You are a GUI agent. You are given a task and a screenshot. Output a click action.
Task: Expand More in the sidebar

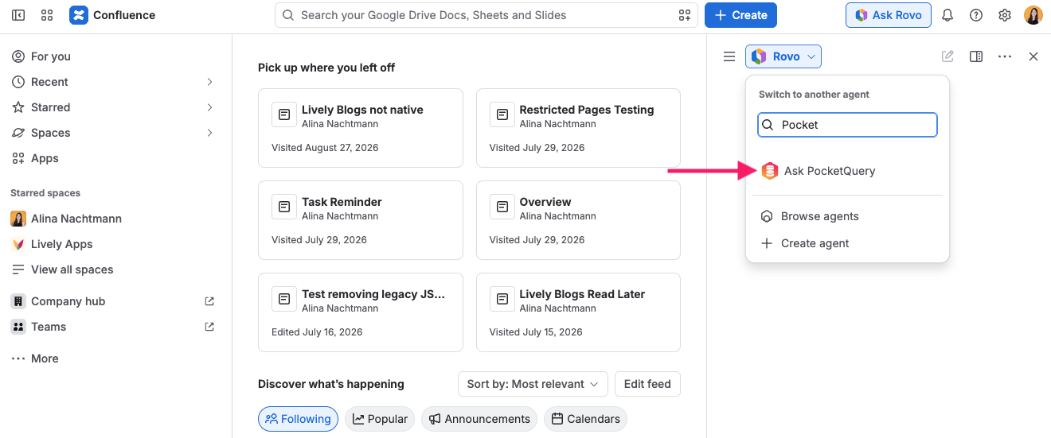[35, 359]
